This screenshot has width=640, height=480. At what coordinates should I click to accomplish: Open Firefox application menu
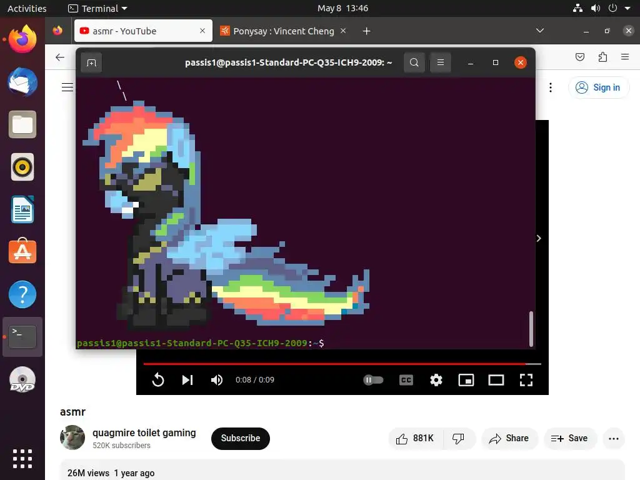[625, 57]
